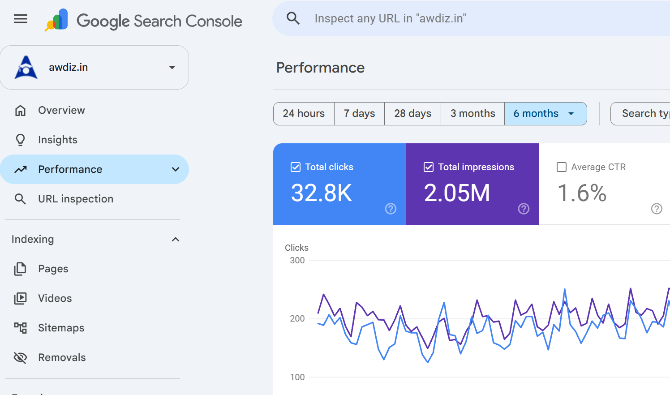The height and width of the screenshot is (395, 670).
Task: Expand the Performance sidebar chevron
Action: coord(176,169)
